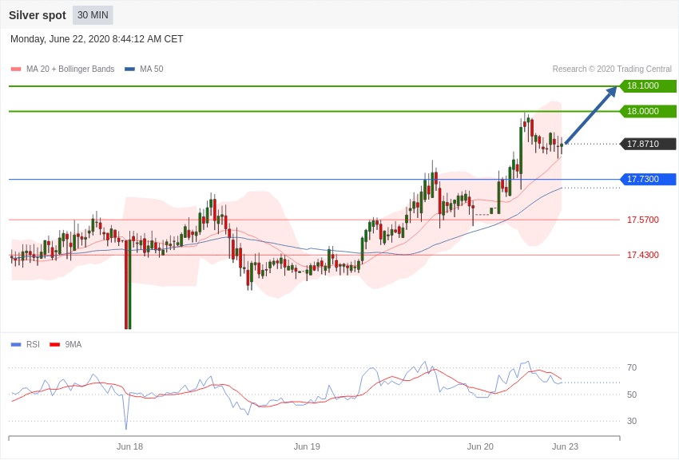
Task: Click the RSI 50 axis value
Action: coord(632,395)
